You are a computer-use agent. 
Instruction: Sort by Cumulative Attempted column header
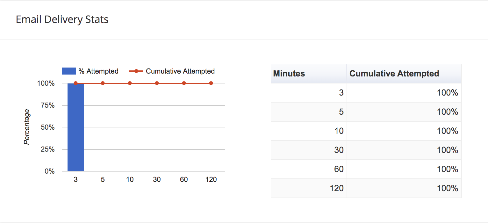pos(394,74)
